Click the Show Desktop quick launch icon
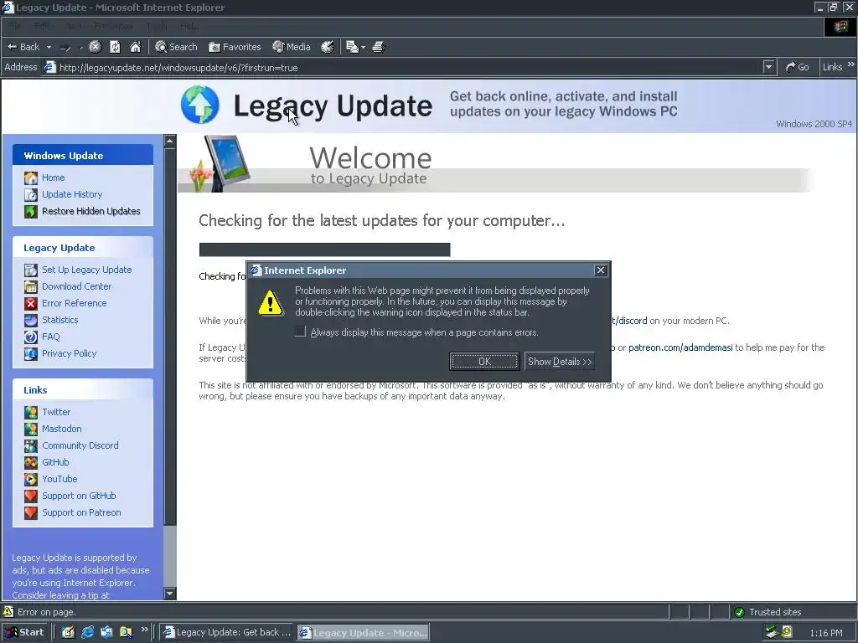The width and height of the screenshot is (858, 643). coord(68,632)
